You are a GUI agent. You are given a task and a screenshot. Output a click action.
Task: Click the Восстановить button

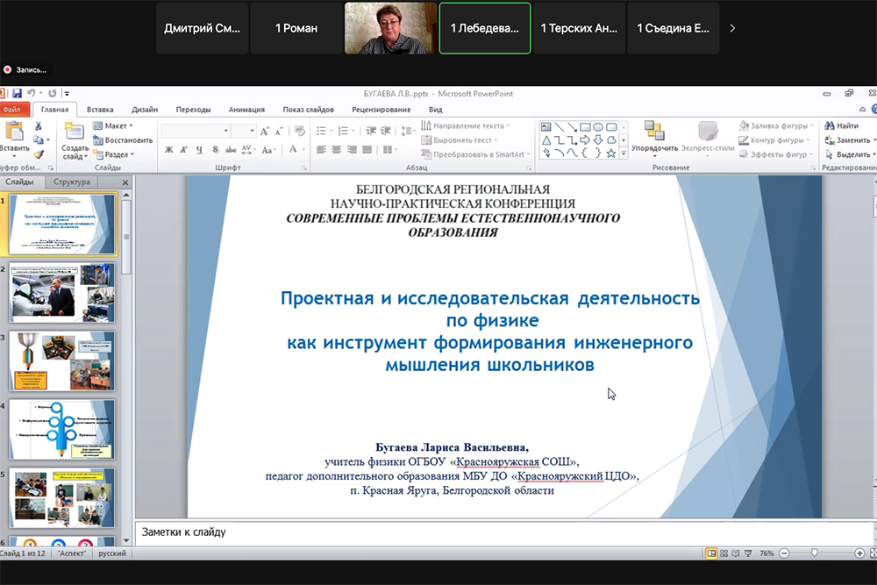point(123,140)
